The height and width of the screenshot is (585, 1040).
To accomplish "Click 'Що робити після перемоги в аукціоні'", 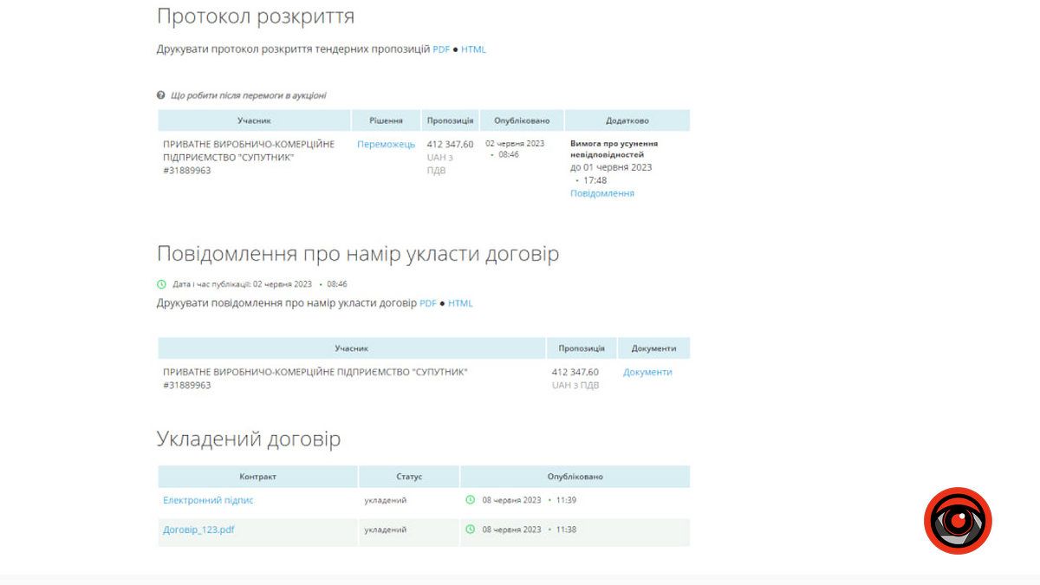I will [x=248, y=95].
